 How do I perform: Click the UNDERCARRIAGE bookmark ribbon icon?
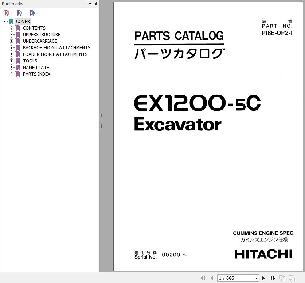[18, 41]
